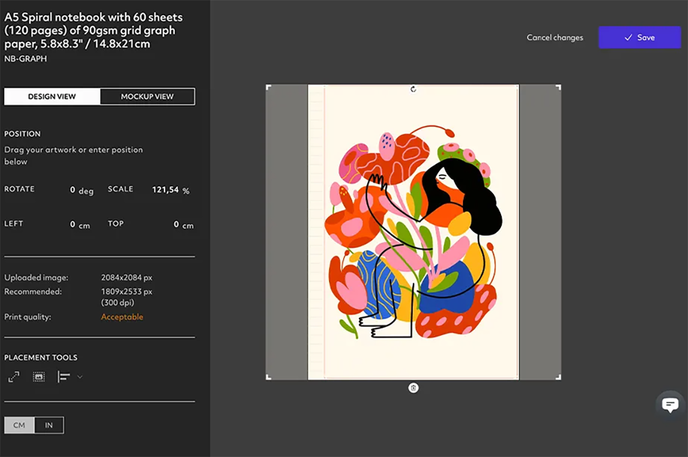The width and height of the screenshot is (688, 457).
Task: Switch units to CM
Action: [19, 425]
